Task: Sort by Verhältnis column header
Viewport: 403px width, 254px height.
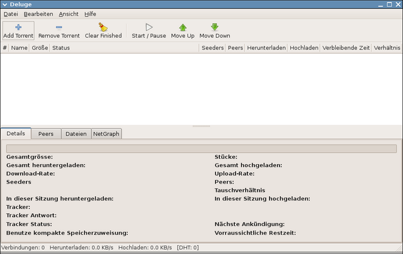Action: 387,48
